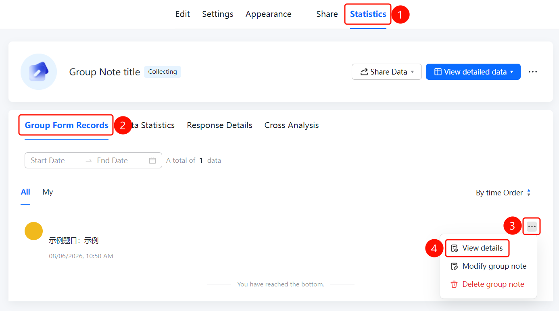Click the timestamp 08/06/2026, 10:50 AM
559x311 pixels.
(x=81, y=256)
